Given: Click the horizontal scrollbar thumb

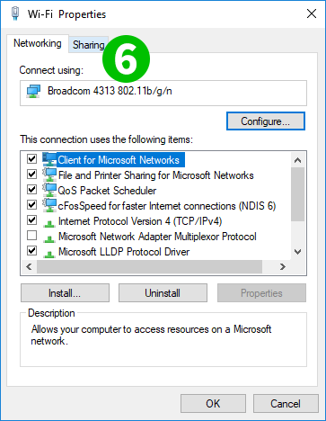Looking at the screenshot, I should tap(149, 266).
